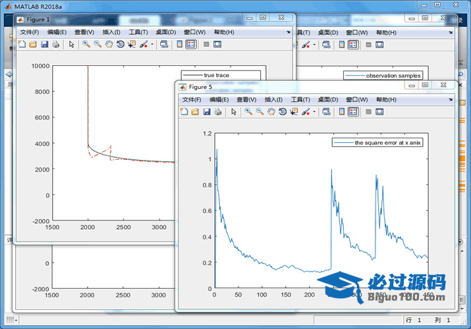471x329 pixels.
Task: Click Open File icon in Figure 5 toolbar
Action: [195, 112]
